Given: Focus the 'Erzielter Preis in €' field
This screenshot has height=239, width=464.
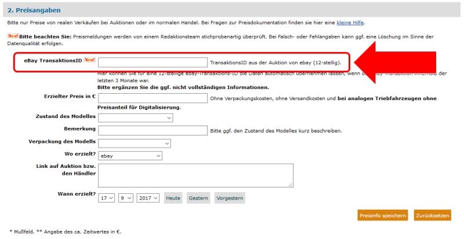Looking at the screenshot, I should 153,98.
